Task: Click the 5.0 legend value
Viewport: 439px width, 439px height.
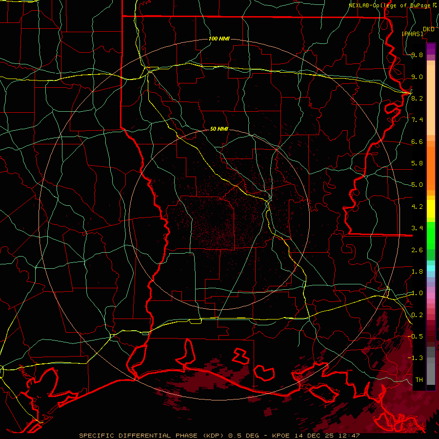Action: click(x=417, y=185)
